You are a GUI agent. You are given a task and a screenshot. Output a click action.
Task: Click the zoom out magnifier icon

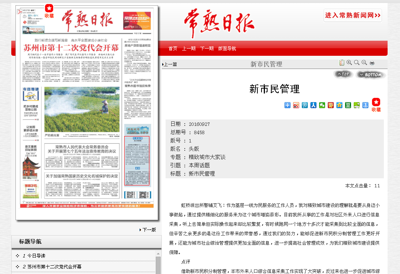(364, 63)
